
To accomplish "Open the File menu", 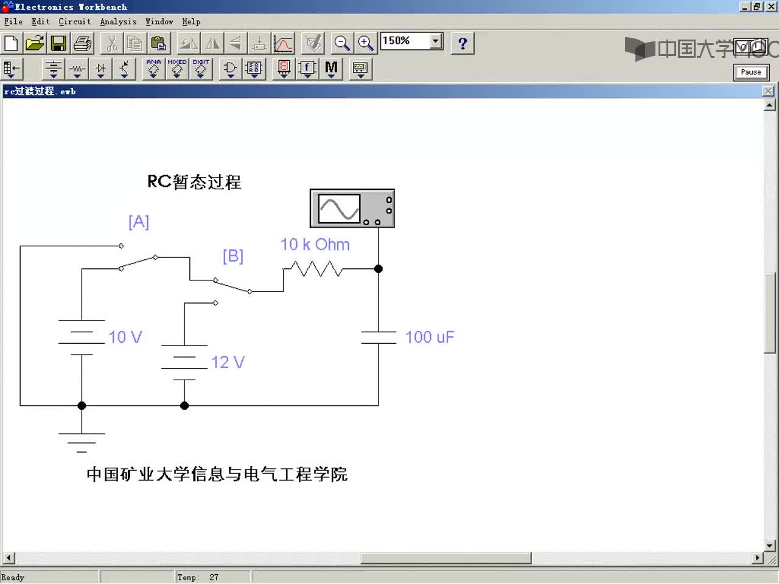I will coord(13,21).
